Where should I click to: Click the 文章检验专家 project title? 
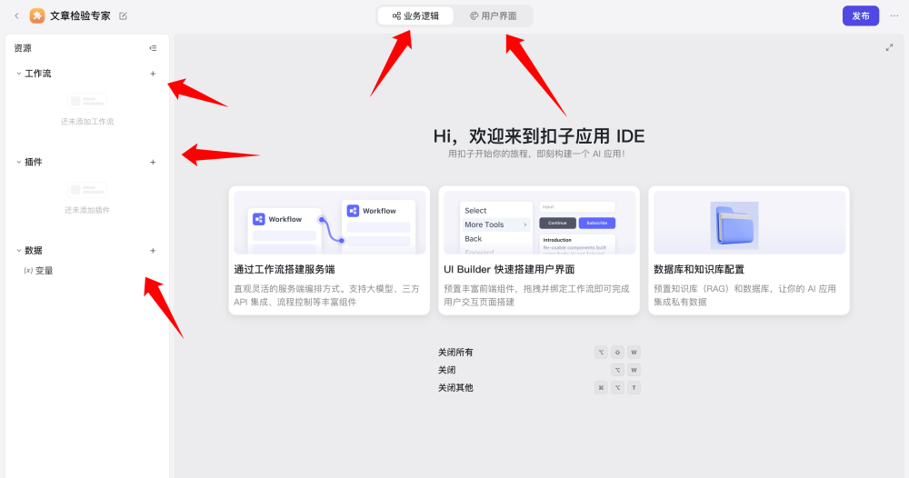pyautogui.click(x=80, y=15)
